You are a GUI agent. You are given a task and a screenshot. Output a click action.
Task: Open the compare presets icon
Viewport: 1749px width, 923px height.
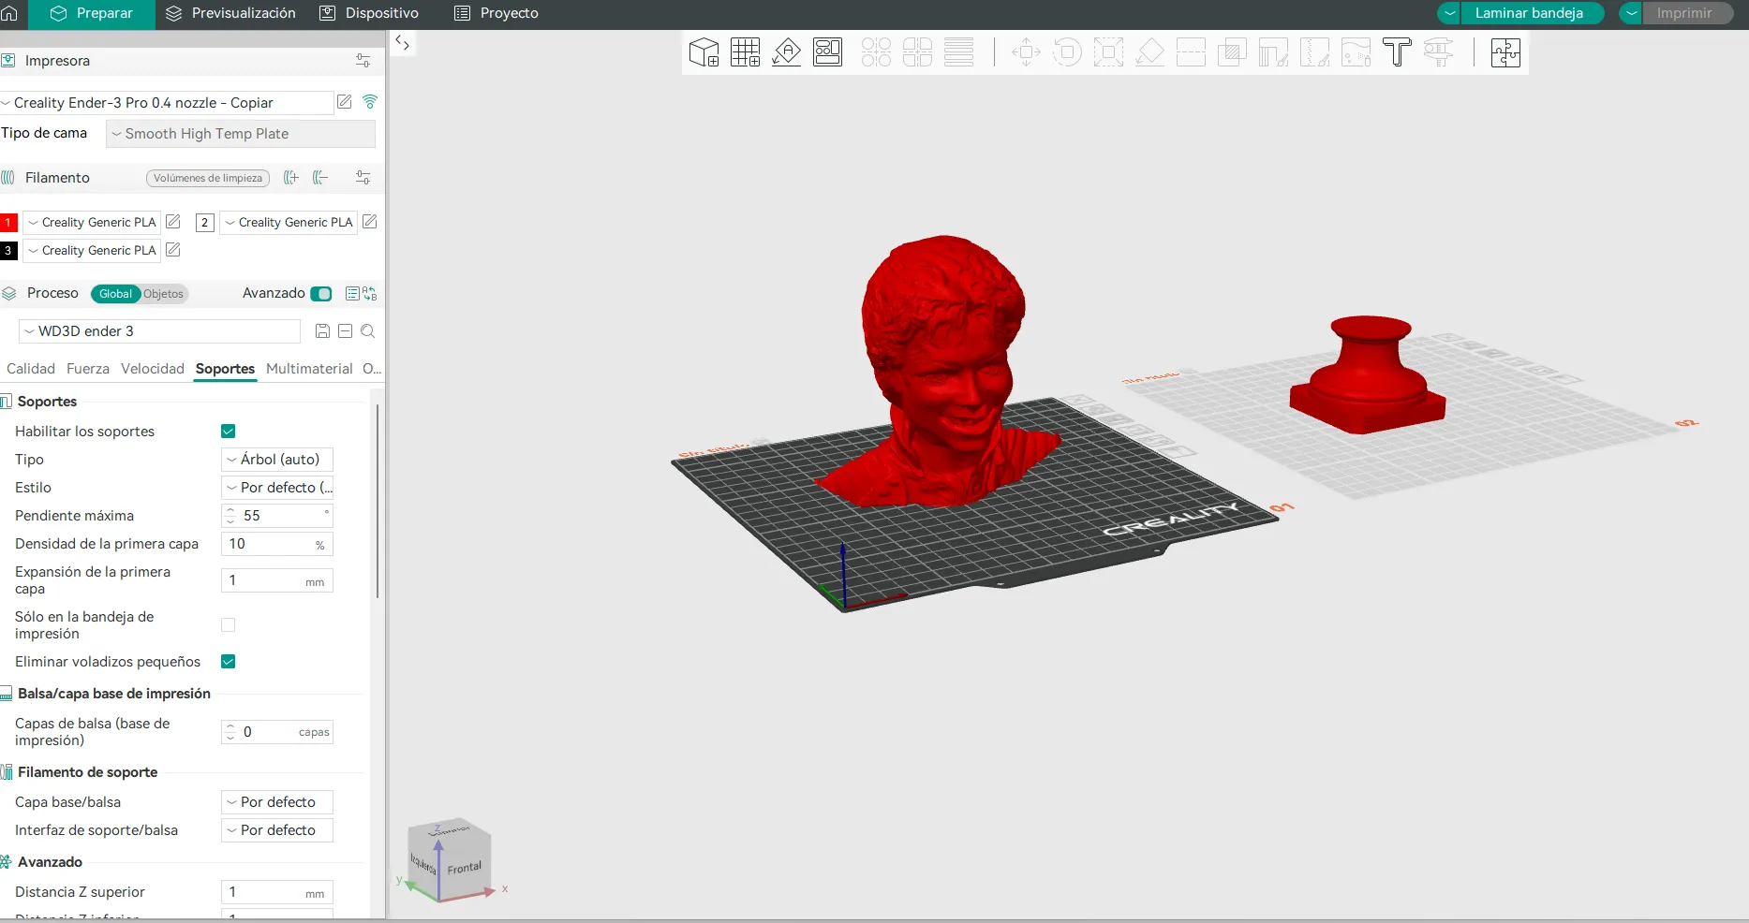(370, 294)
